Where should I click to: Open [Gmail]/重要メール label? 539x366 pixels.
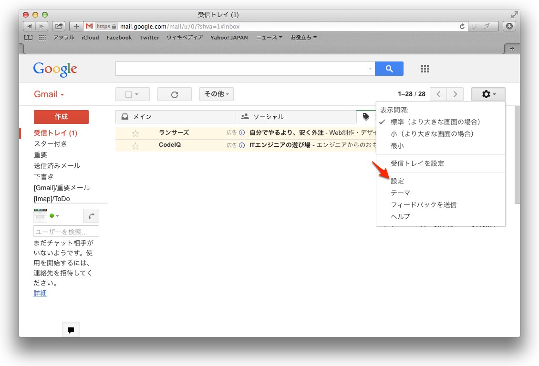click(62, 188)
